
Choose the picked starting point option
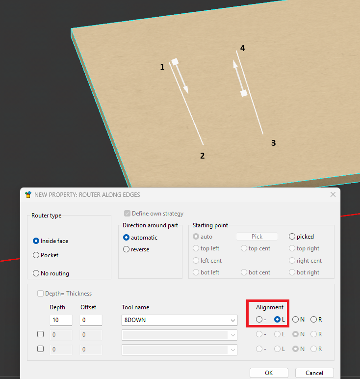292,237
